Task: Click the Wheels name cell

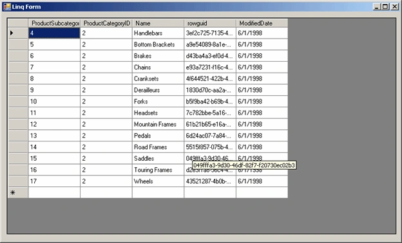Action: click(158, 181)
